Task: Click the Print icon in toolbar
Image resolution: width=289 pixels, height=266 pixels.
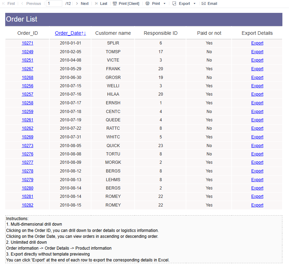Action: click(x=147, y=3)
